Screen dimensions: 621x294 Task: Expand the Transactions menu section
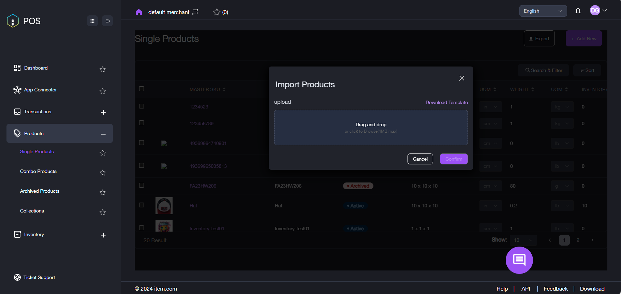(x=103, y=112)
